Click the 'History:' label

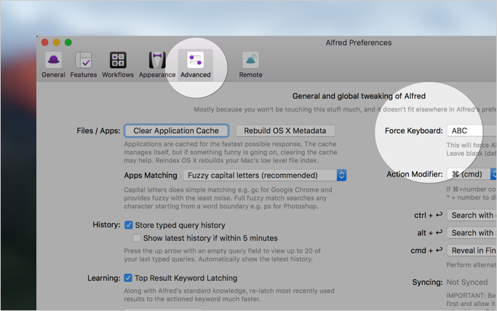[106, 224]
